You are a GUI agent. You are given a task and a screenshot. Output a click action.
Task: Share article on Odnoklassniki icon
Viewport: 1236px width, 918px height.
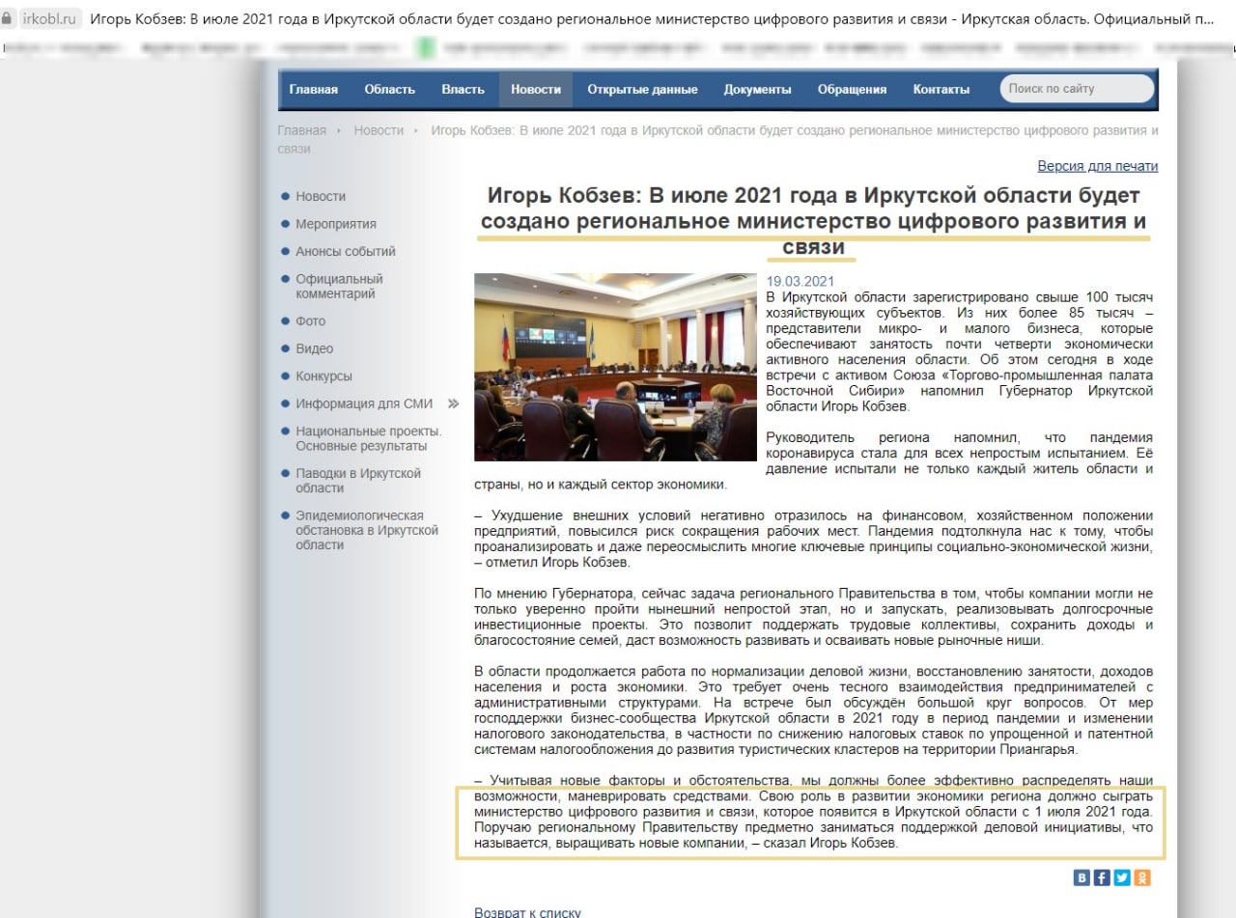pyautogui.click(x=1142, y=877)
